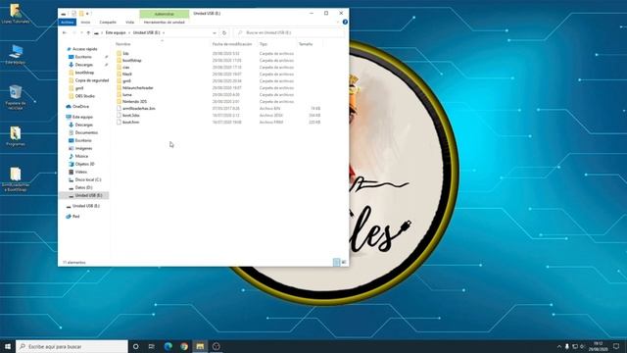The height and width of the screenshot is (353, 627).
Task: Show hidden system tray icons
Action: click(x=559, y=346)
